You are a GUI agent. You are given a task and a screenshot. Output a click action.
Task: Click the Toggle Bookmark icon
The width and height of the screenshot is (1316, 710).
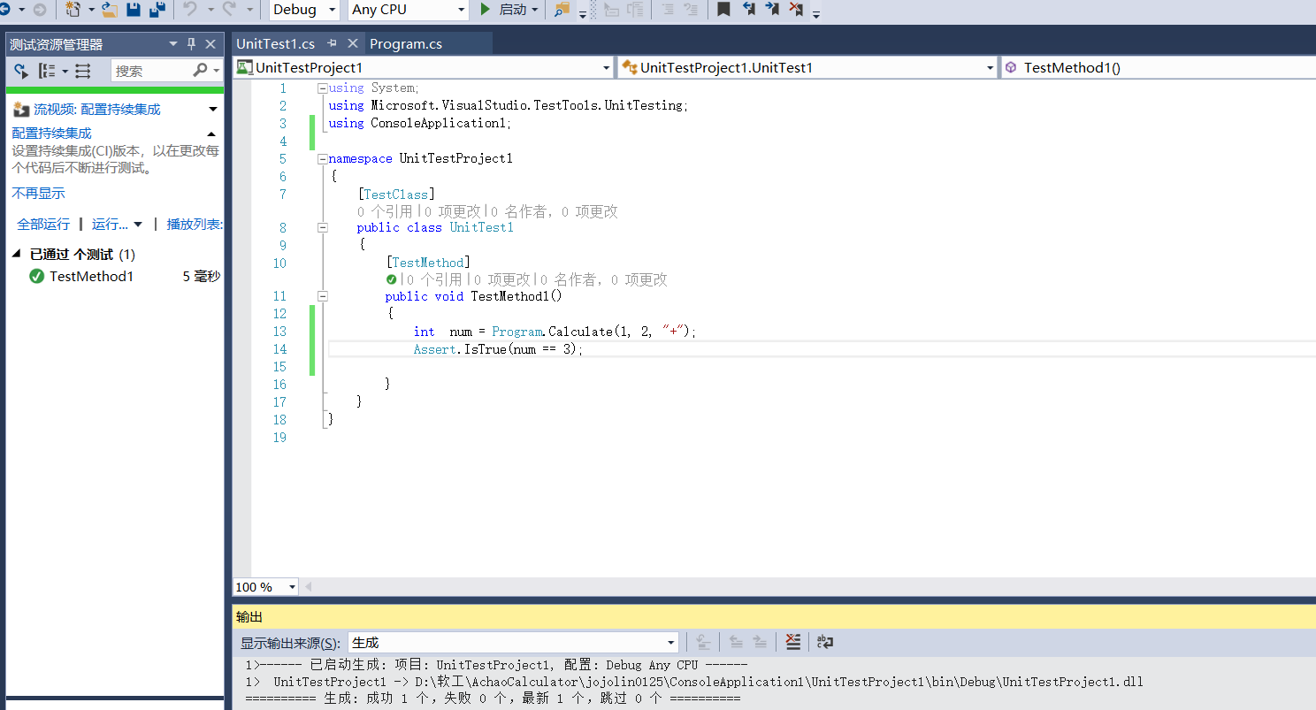(723, 10)
